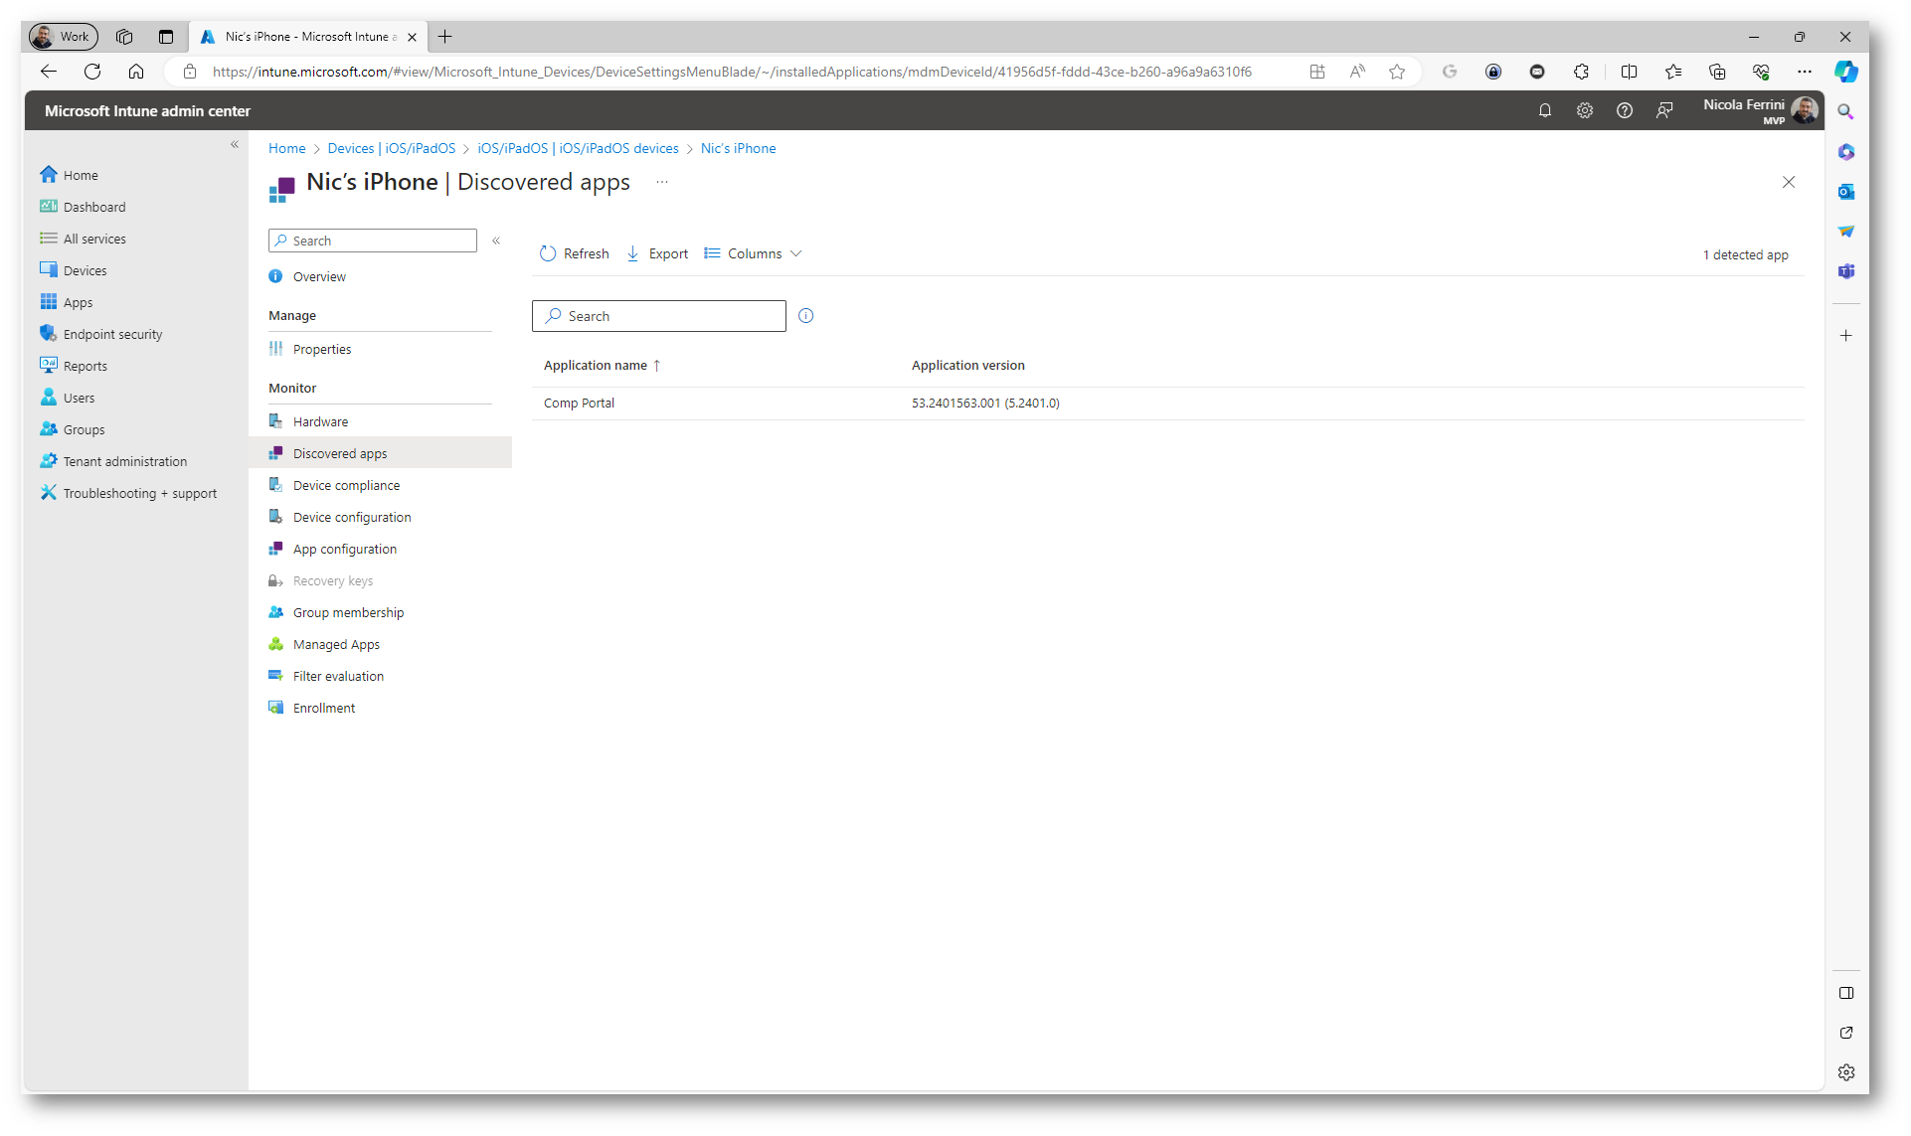Image resolution: width=1911 pixels, height=1136 pixels.
Task: Select the Comp Portal row
Action: 1168,404
